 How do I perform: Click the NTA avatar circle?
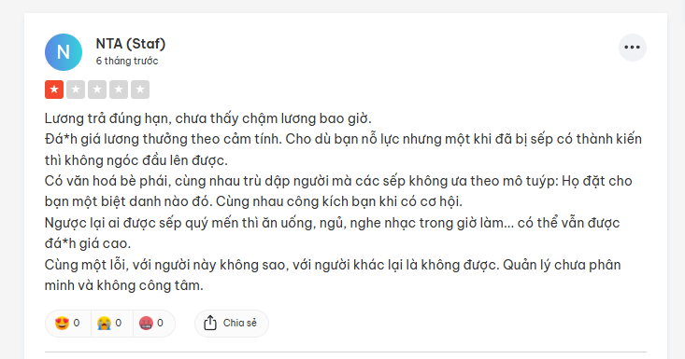pos(64,52)
